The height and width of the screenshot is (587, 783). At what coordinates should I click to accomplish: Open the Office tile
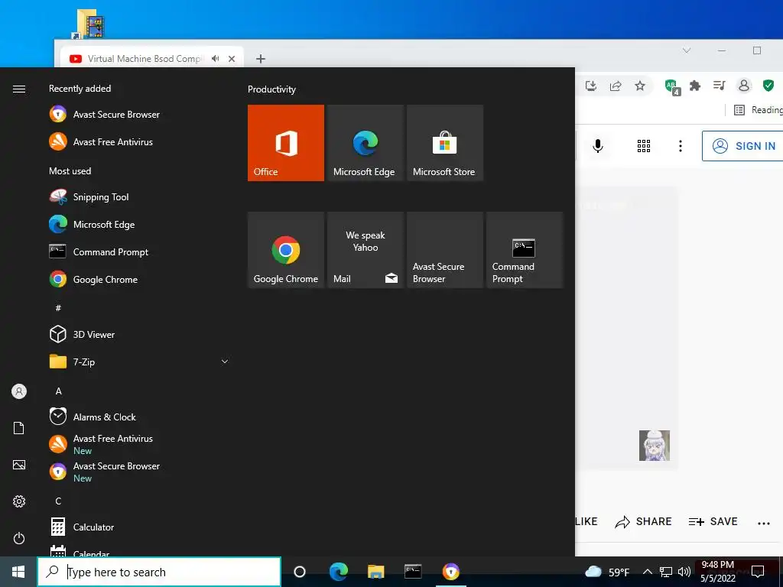tap(286, 143)
